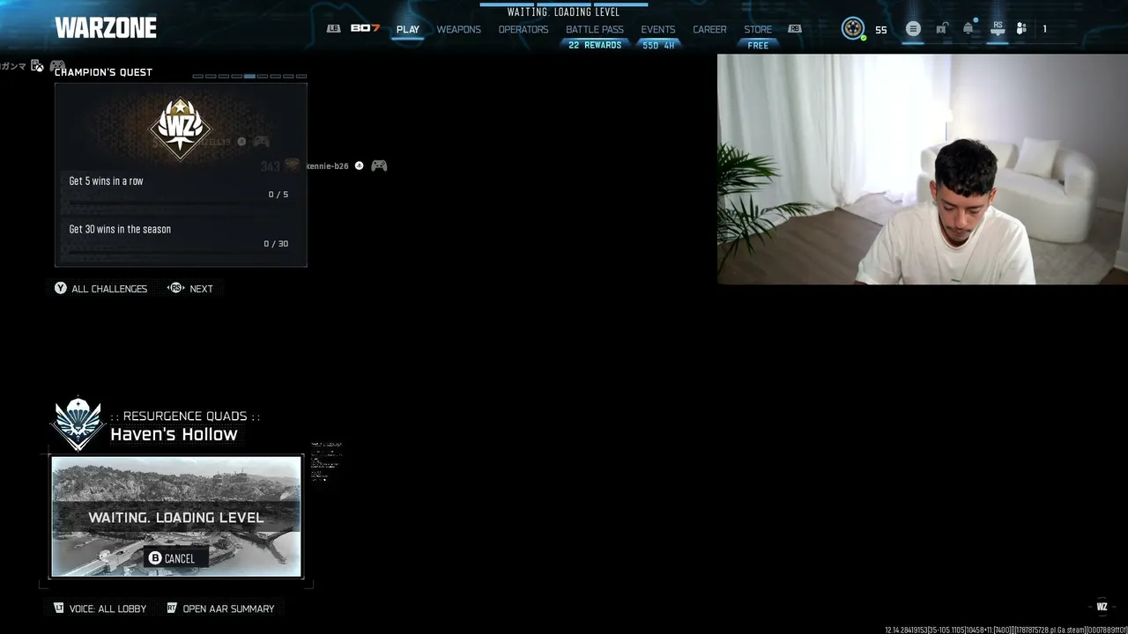Click the Champion's Quest heading

coord(103,72)
